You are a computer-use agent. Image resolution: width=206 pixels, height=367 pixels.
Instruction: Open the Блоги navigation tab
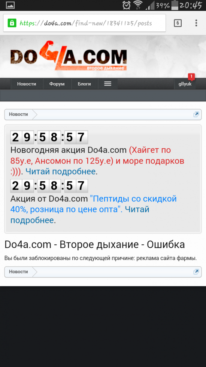[x=84, y=84]
